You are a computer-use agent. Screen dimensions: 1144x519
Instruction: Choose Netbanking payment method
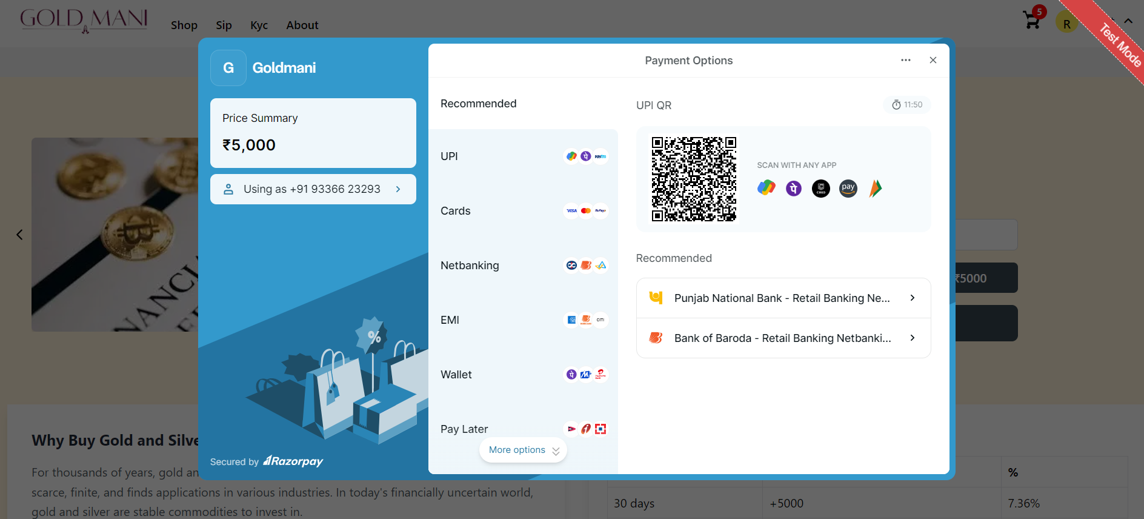point(524,266)
